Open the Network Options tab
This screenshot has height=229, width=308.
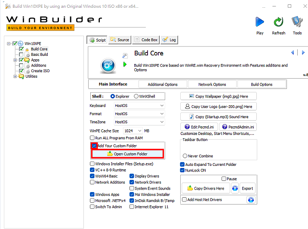(x=212, y=84)
